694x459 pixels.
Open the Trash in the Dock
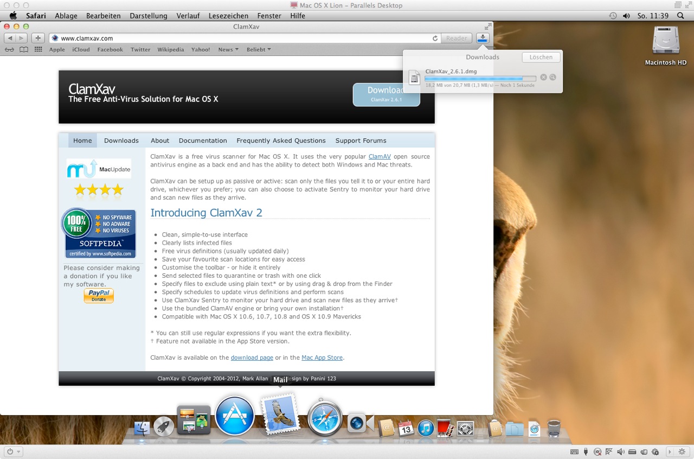[x=554, y=428]
